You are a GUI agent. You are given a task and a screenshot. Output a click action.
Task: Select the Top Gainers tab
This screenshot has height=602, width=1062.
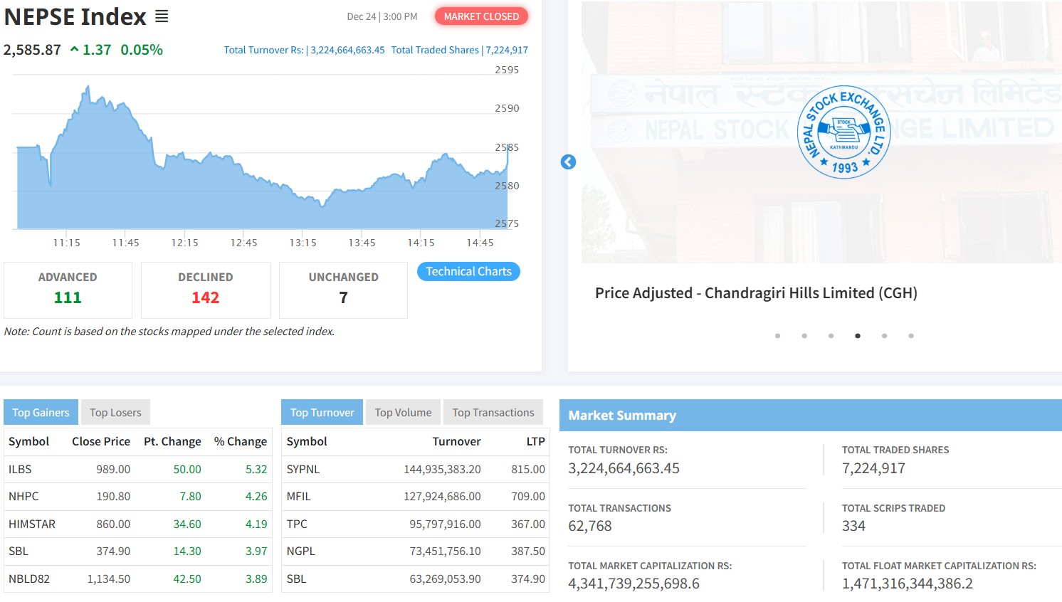click(41, 413)
